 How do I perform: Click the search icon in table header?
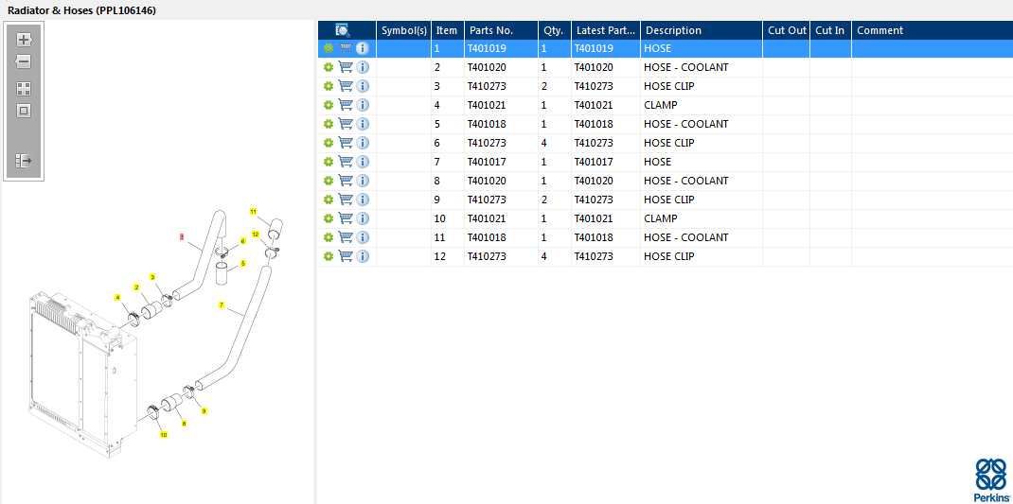pyautogui.click(x=343, y=30)
